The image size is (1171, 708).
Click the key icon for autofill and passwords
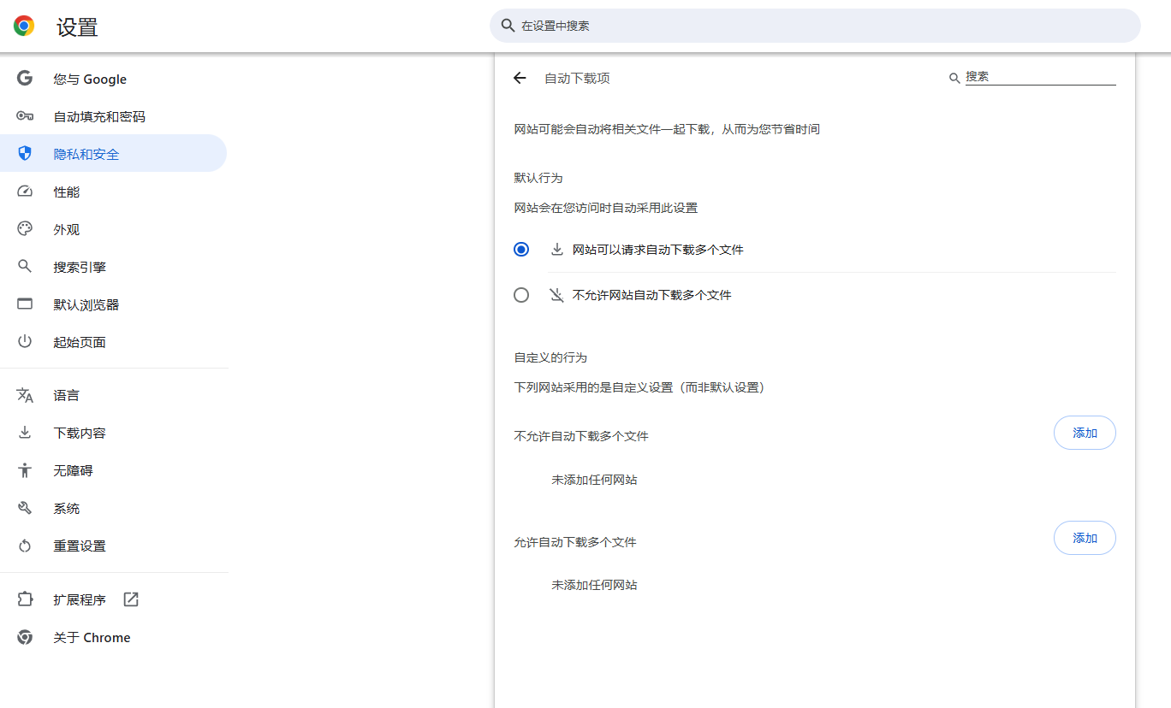tap(25, 116)
